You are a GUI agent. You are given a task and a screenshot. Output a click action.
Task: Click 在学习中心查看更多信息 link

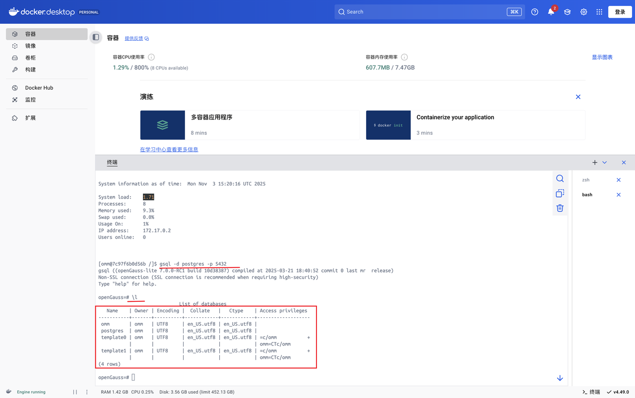click(x=169, y=149)
